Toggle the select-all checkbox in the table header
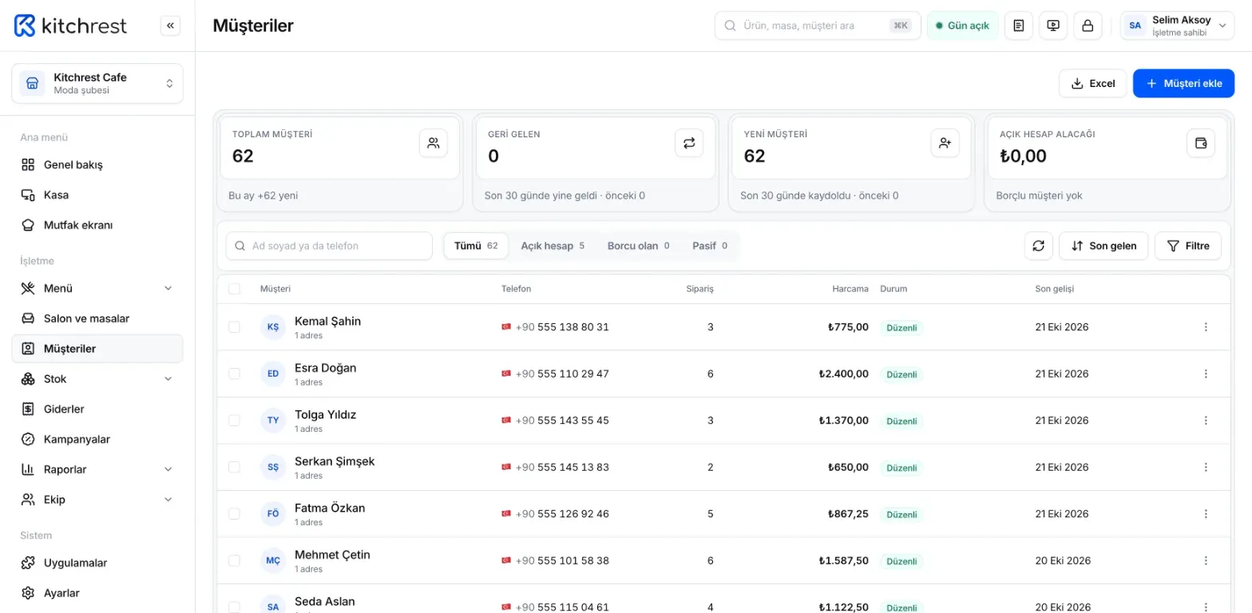Viewport: 1252px width, 613px height. click(234, 289)
